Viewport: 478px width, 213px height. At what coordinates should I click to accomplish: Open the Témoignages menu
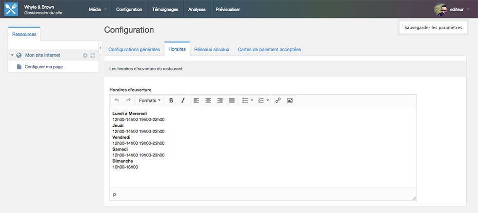click(165, 9)
